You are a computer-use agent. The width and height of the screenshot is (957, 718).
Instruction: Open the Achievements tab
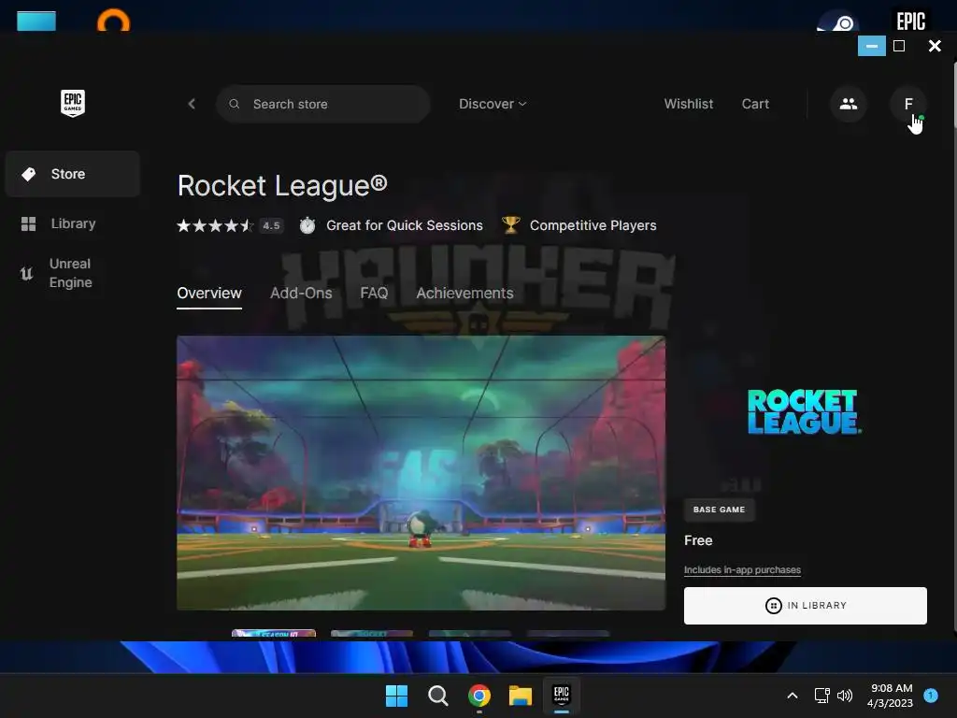point(464,293)
